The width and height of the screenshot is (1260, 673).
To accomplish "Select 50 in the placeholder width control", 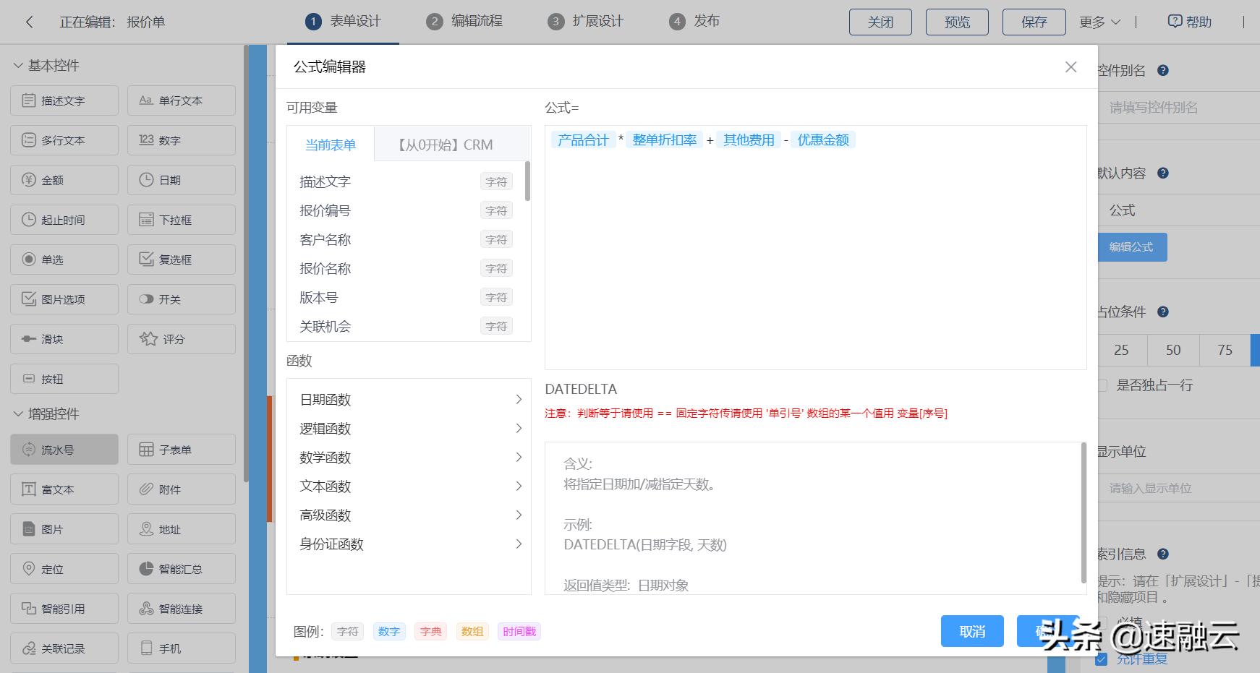I will (x=1172, y=350).
